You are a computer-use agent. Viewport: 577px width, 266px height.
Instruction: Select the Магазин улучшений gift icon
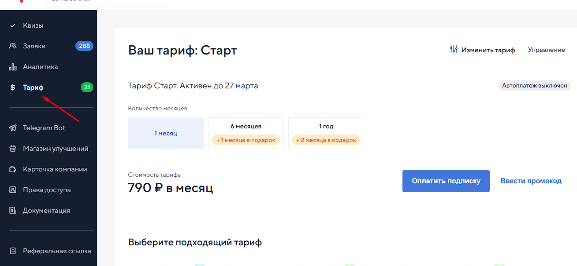point(13,148)
